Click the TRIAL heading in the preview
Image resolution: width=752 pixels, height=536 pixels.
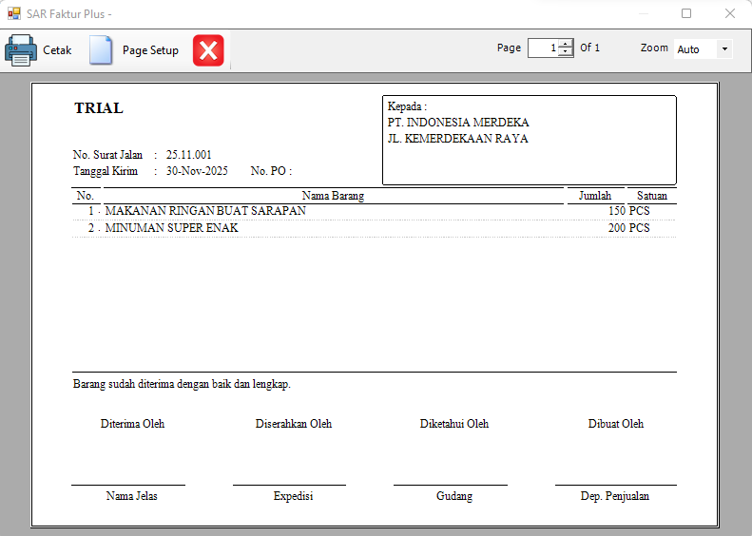(99, 108)
